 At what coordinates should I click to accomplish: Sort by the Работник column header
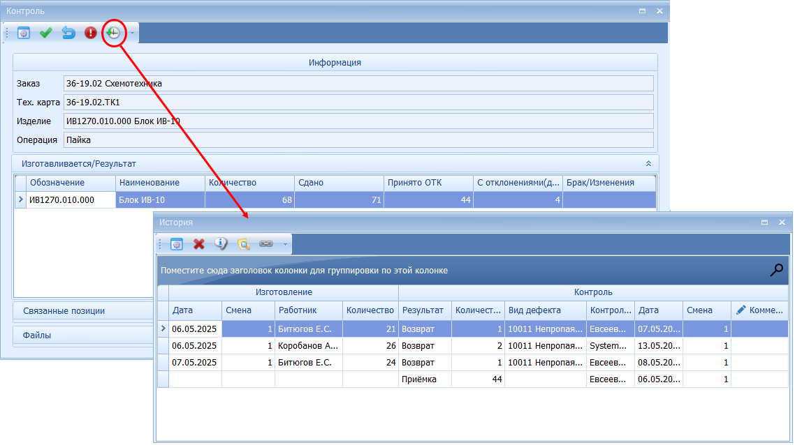[x=308, y=310]
